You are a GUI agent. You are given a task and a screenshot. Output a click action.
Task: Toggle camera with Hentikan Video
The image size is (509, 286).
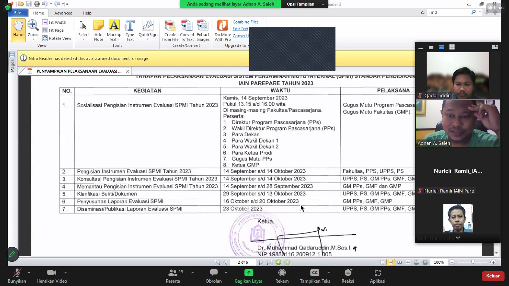(52, 276)
